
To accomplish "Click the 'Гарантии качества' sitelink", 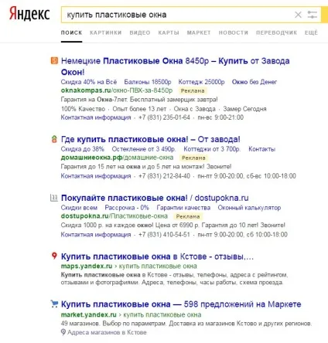I will 183,208.
